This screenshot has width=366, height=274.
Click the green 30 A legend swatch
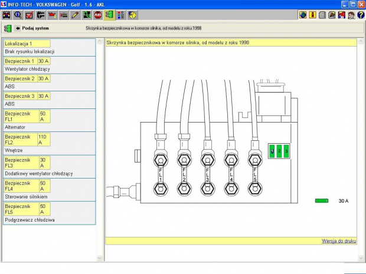322,200
